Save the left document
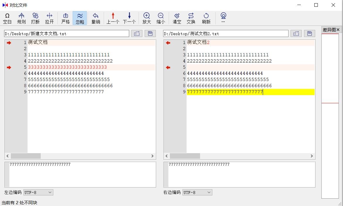The image size is (343, 206). (150, 33)
